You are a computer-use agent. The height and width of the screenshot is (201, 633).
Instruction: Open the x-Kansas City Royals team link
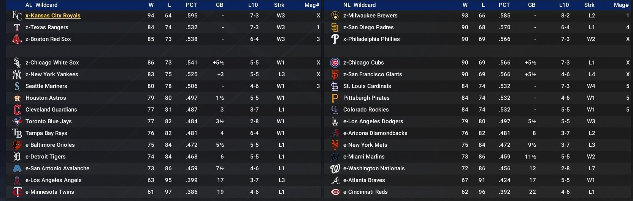[x=53, y=16]
